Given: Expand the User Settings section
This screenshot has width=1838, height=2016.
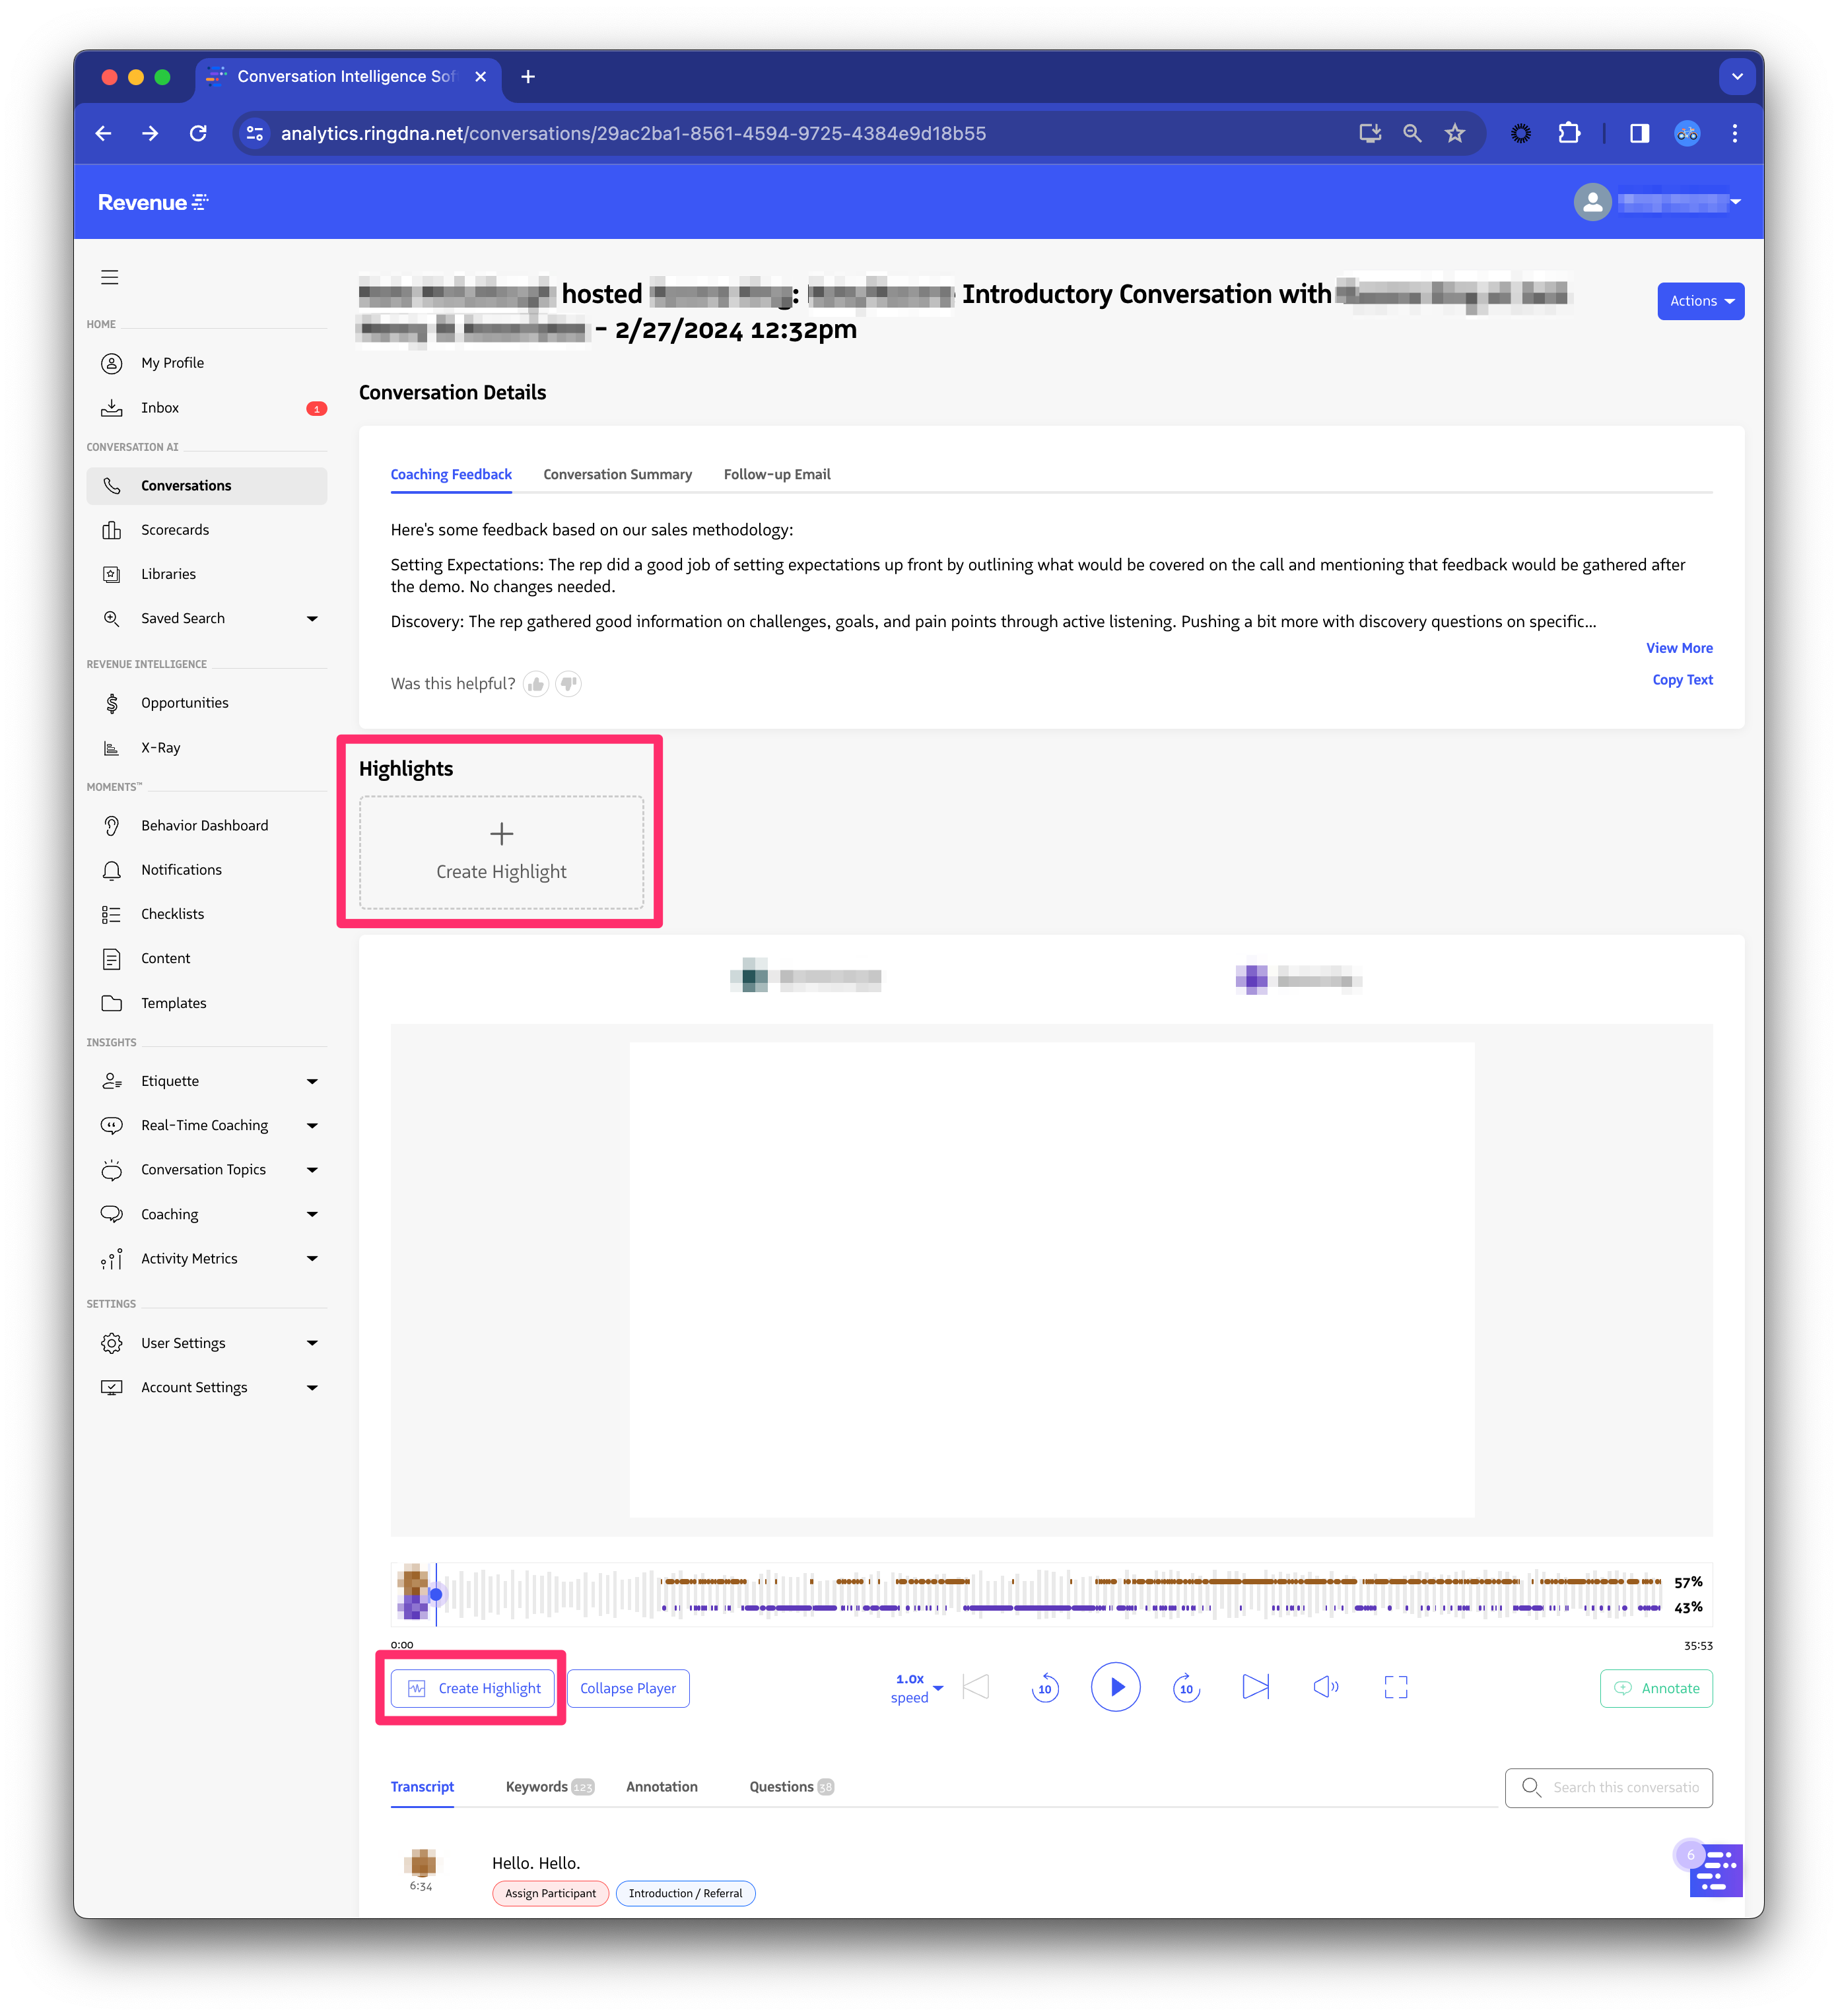Looking at the screenshot, I should pyautogui.click(x=183, y=1342).
